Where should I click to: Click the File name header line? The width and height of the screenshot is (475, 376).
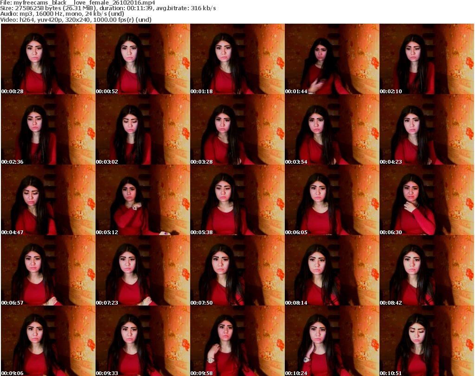(77, 3)
